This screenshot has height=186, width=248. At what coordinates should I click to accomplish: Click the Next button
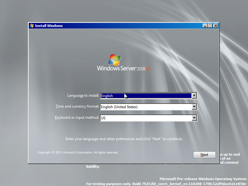pyautogui.click(x=204, y=155)
